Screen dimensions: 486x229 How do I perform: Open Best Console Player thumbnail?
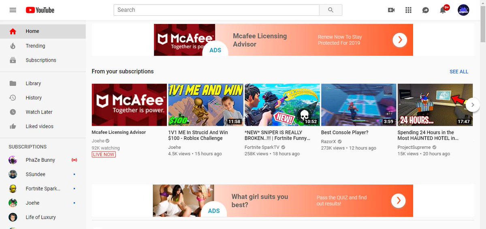pyautogui.click(x=358, y=105)
